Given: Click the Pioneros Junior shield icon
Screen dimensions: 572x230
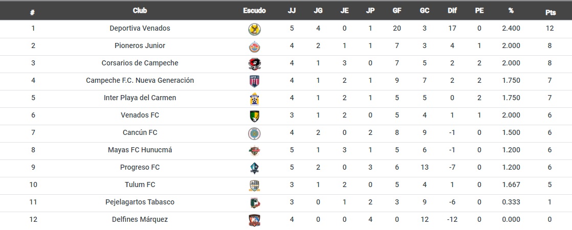Looking at the screenshot, I should coord(254,47).
